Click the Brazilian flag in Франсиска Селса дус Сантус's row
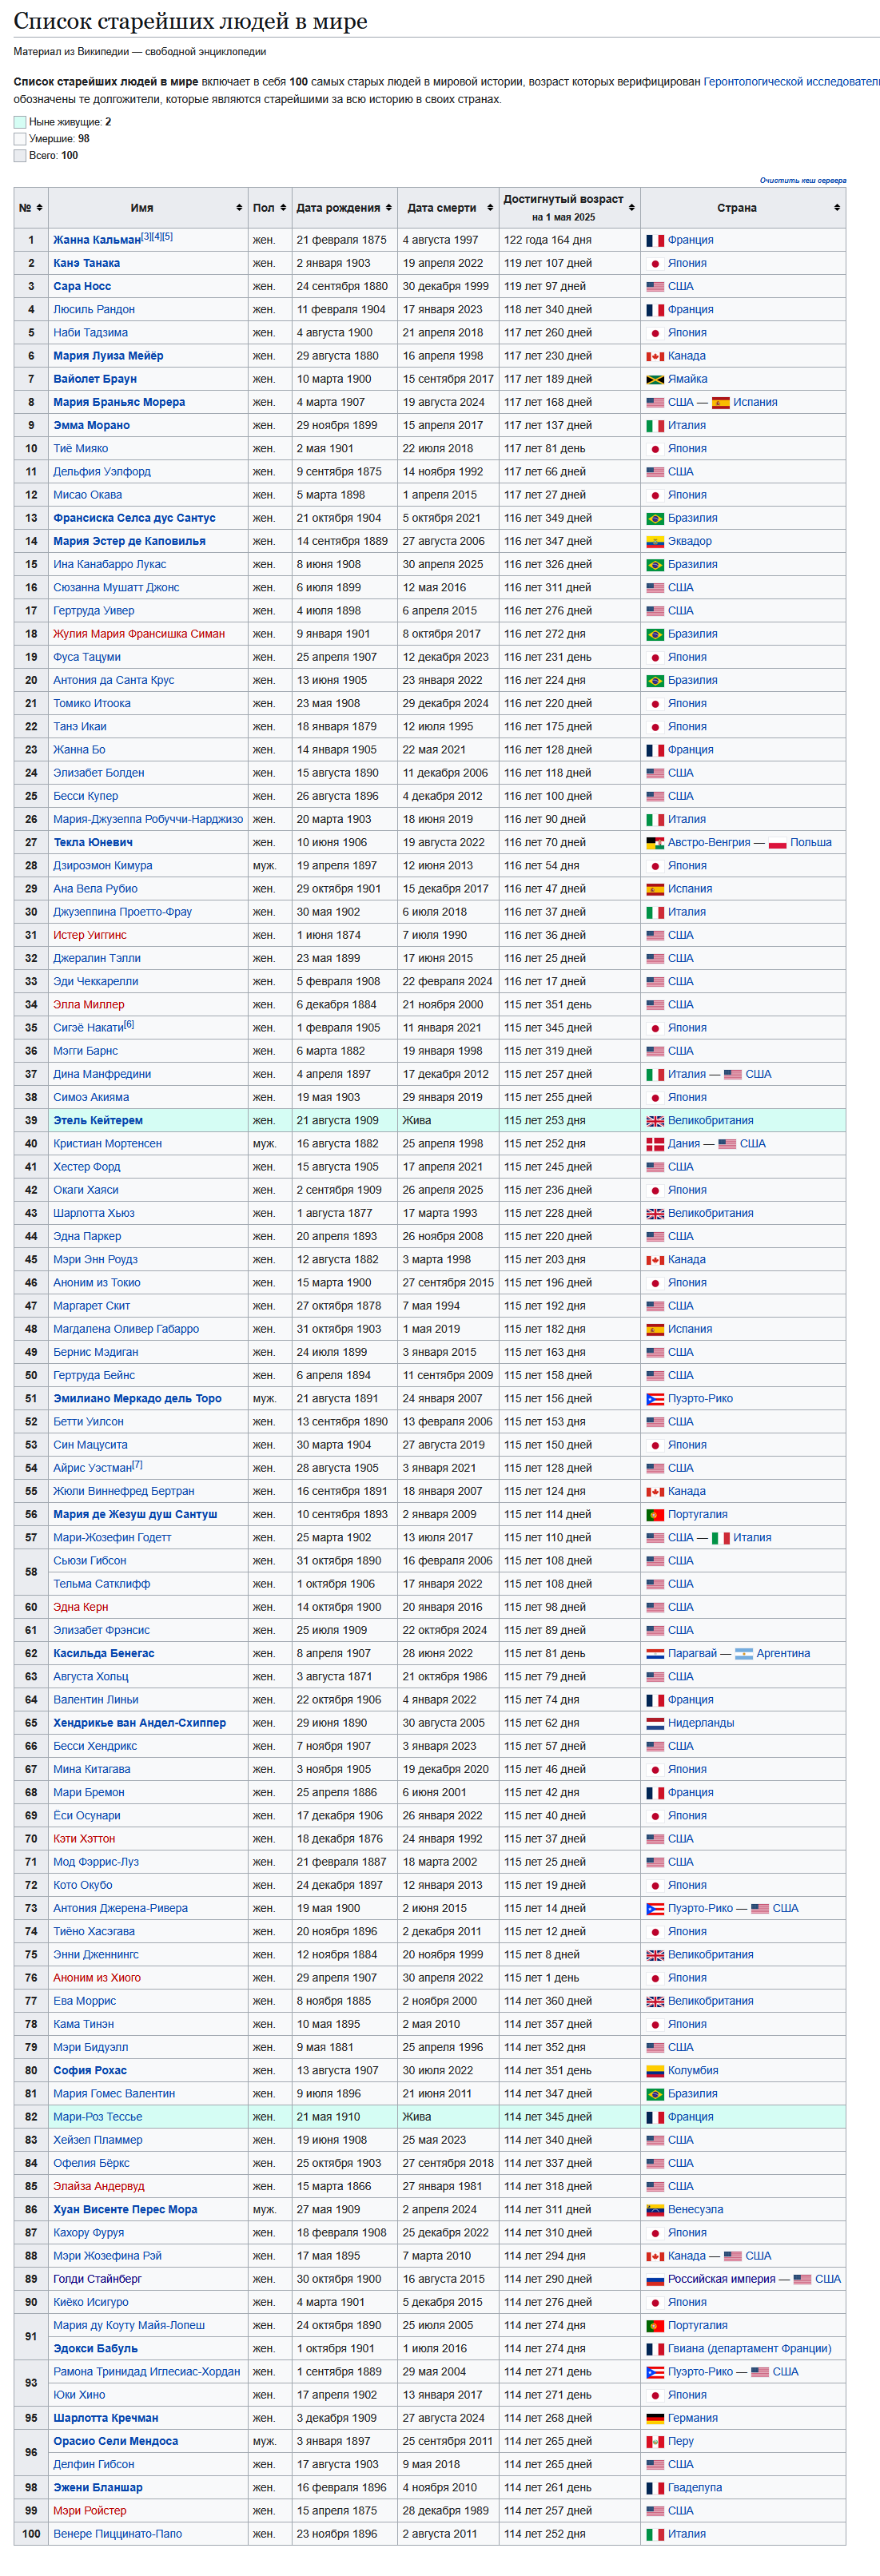Viewport: 880px width, 2576px height. coord(655,519)
